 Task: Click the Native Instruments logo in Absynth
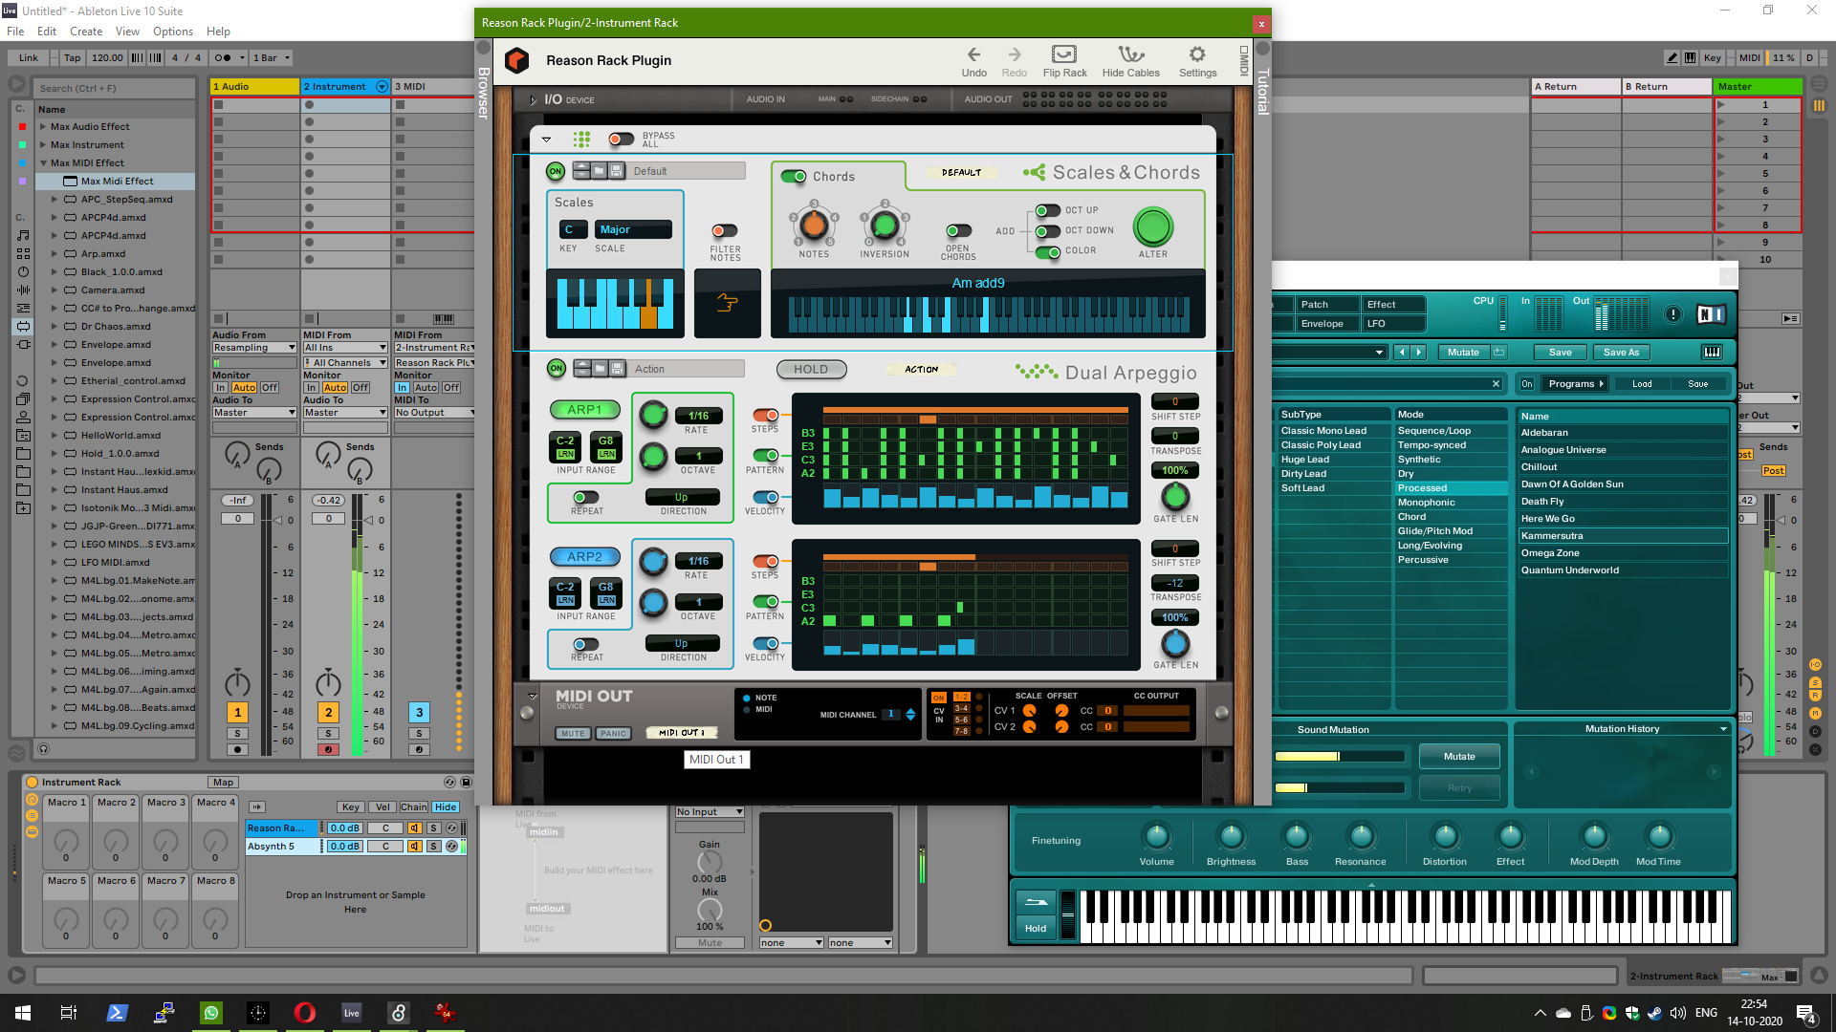click(x=1711, y=314)
